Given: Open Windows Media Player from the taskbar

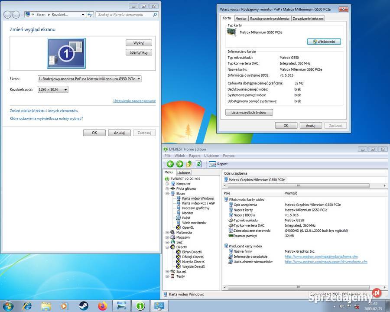Looking at the screenshot, I should click(x=64, y=306).
